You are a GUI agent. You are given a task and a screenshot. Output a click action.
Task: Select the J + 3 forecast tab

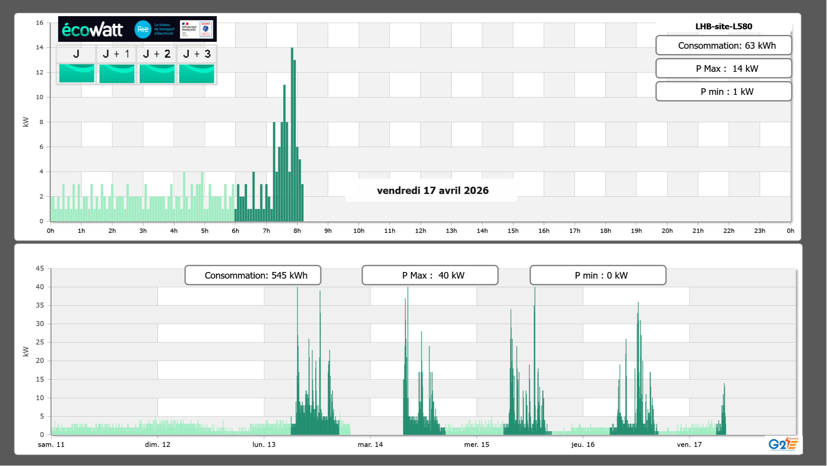pos(197,54)
